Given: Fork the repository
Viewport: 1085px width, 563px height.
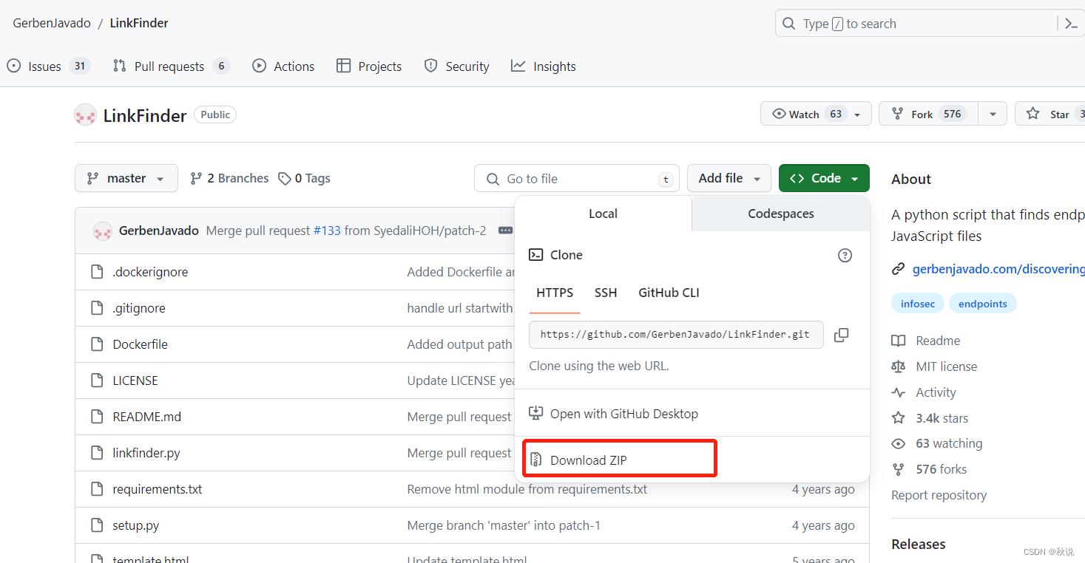Looking at the screenshot, I should (928, 114).
